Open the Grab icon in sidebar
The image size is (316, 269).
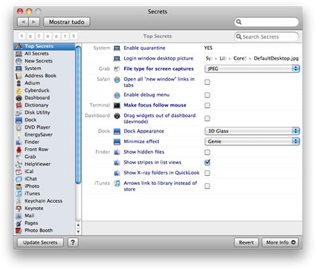point(19,157)
